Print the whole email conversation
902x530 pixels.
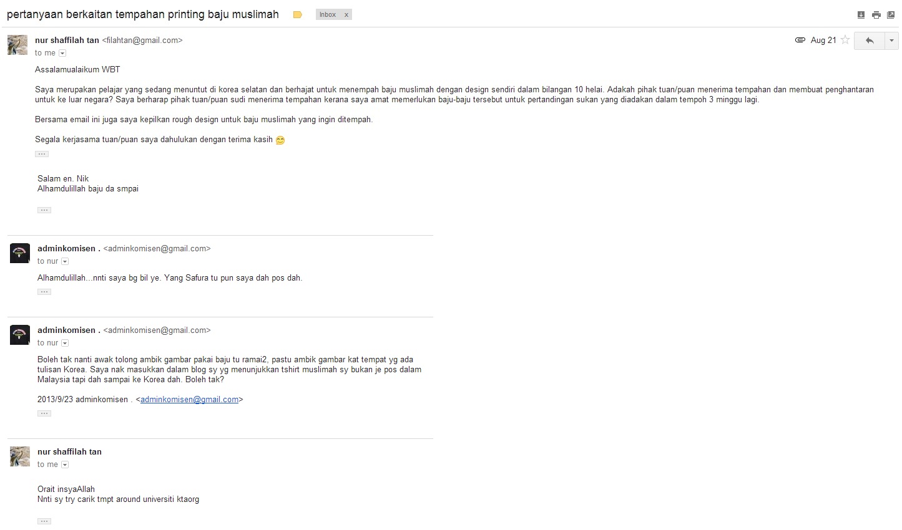click(x=876, y=15)
